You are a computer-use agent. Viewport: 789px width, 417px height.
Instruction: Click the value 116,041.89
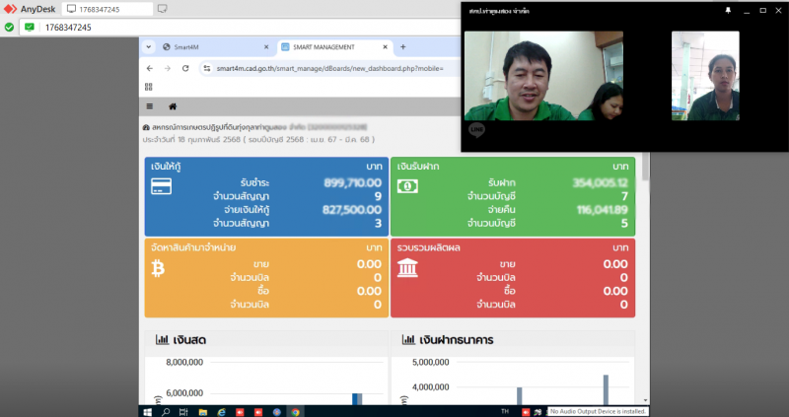tap(603, 210)
